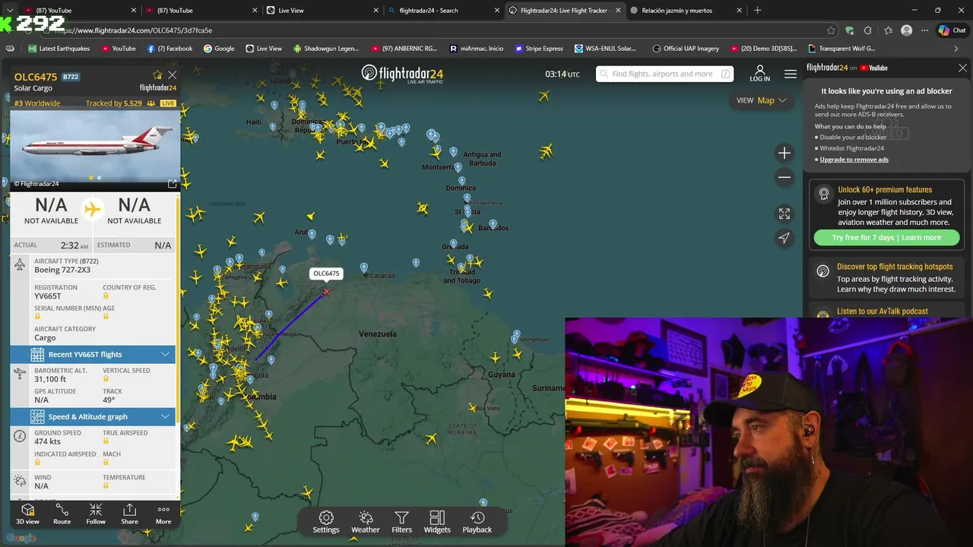Select the OLC6475 aircraft on map
Image resolution: width=973 pixels, height=547 pixels.
coord(327,291)
